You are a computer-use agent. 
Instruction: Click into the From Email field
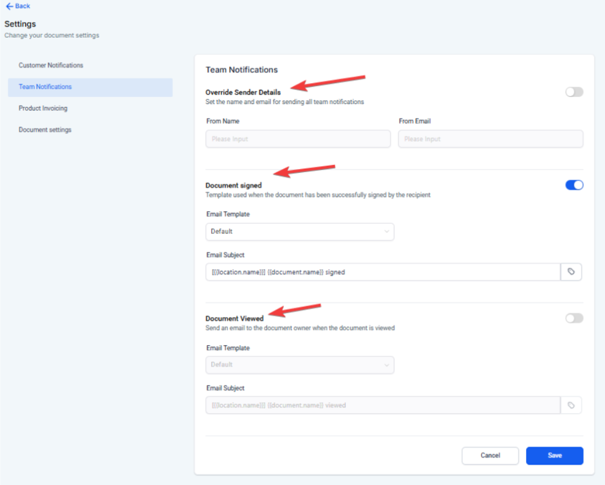tap(490, 139)
